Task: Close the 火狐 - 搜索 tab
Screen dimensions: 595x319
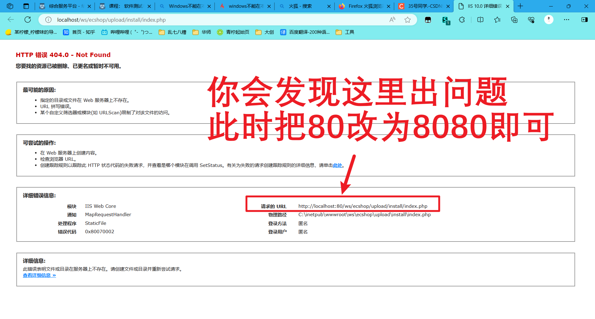Action: point(329,6)
